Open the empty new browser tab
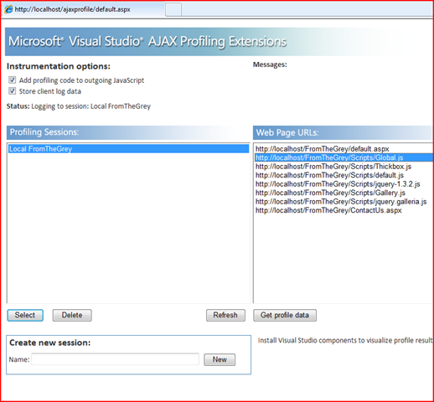434x402 pixels. 173,9
